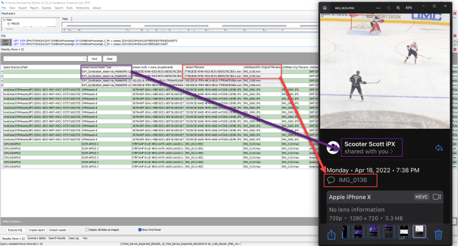Switch to the Summary tables tab
The height and width of the screenshot is (246, 458).
(x=36, y=237)
